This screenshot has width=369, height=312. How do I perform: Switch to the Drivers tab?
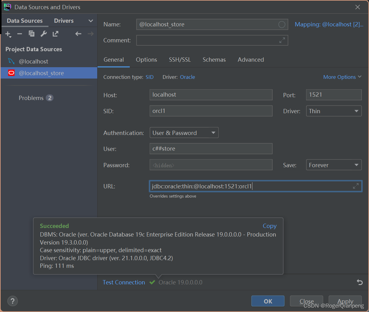pos(64,21)
